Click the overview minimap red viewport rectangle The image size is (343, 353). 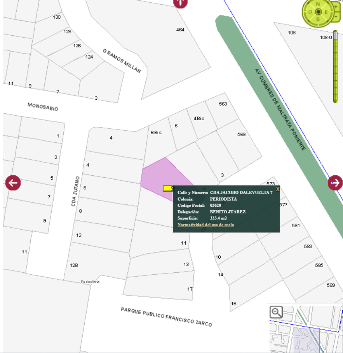pos(306,340)
